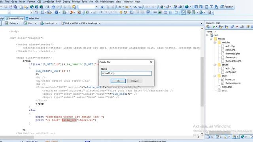253x142 pixels.
Task: Click the small close icon on the themeadd.php tab
Action: click(7, 19)
